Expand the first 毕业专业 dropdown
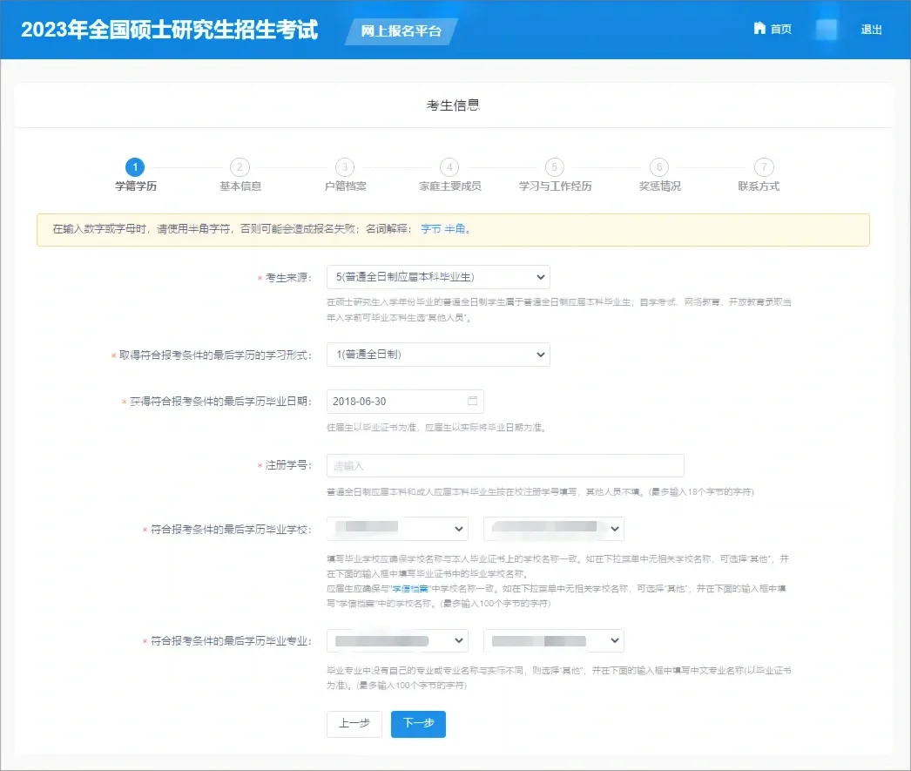Viewport: 911px width, 771px height. [x=397, y=640]
